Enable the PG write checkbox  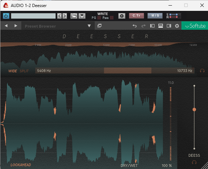(x=99, y=18)
